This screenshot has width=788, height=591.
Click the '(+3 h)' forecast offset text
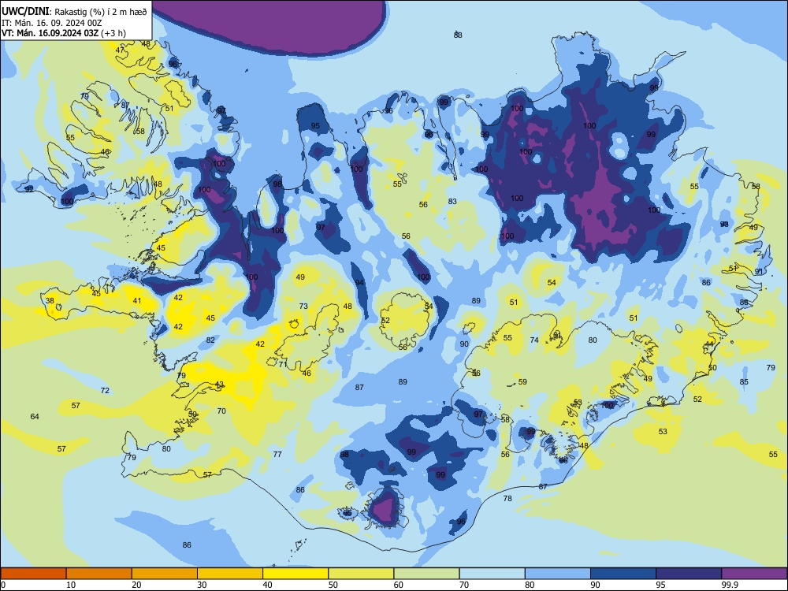113,33
